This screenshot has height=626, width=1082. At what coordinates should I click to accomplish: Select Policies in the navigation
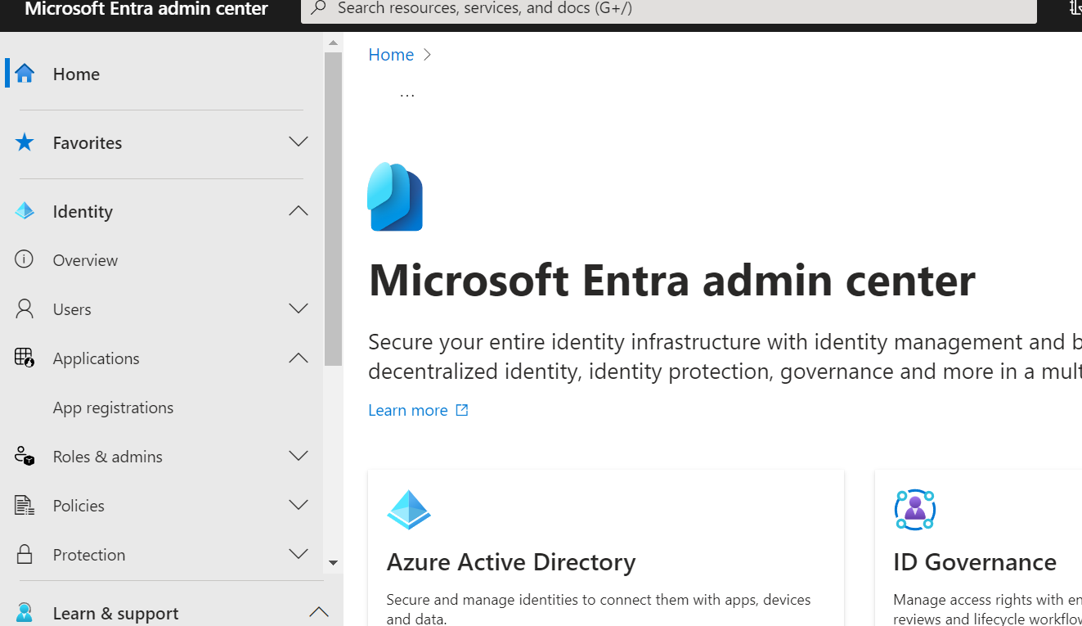pos(79,506)
